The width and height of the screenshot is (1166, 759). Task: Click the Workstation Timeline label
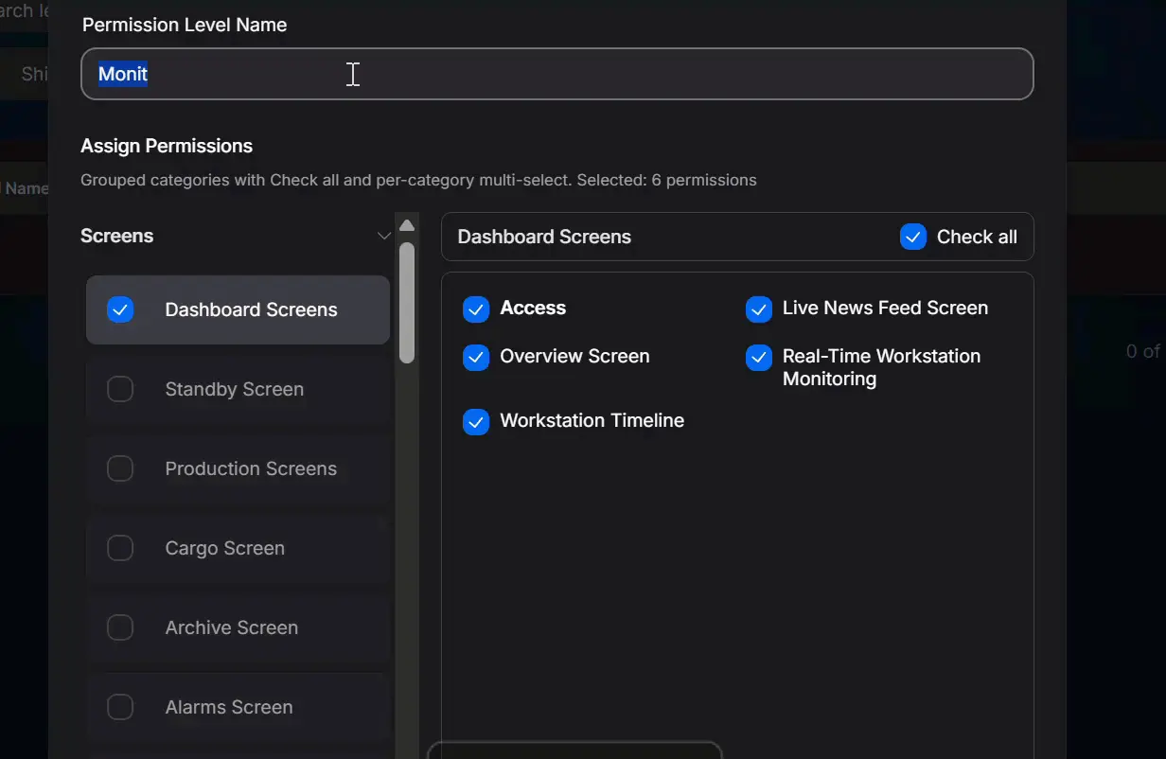[x=592, y=420]
